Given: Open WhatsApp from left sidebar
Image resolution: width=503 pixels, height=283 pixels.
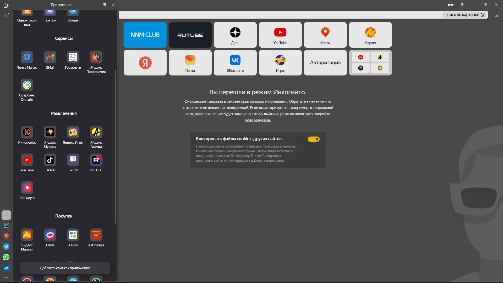Looking at the screenshot, I should point(6,257).
